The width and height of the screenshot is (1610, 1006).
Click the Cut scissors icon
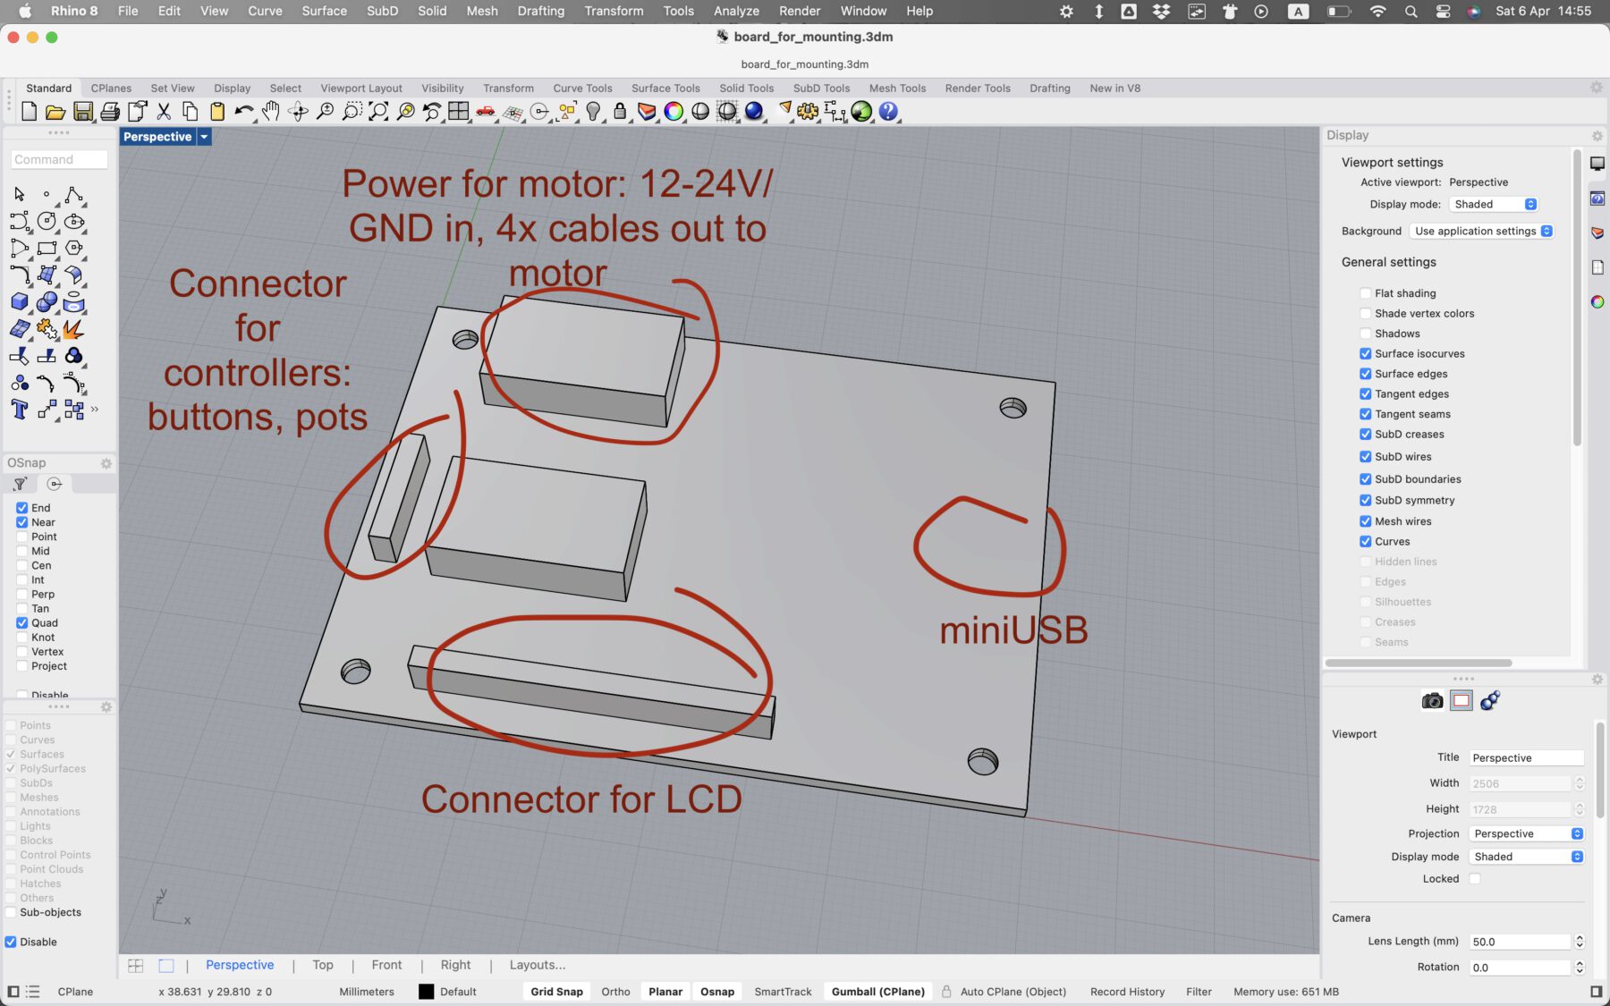coord(164,111)
